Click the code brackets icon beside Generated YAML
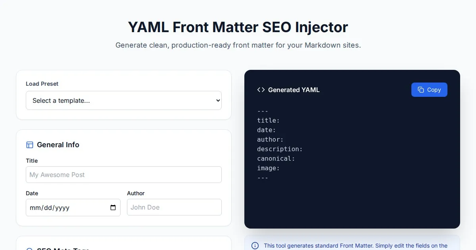The height and width of the screenshot is (250, 476). tap(261, 90)
